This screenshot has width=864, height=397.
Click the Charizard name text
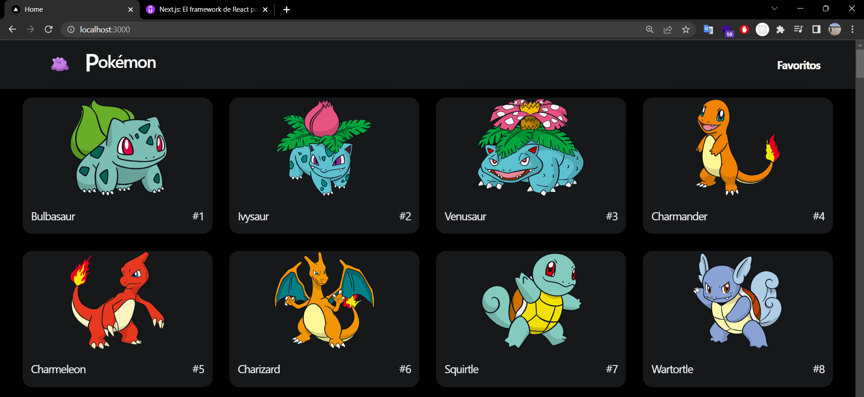coord(259,369)
